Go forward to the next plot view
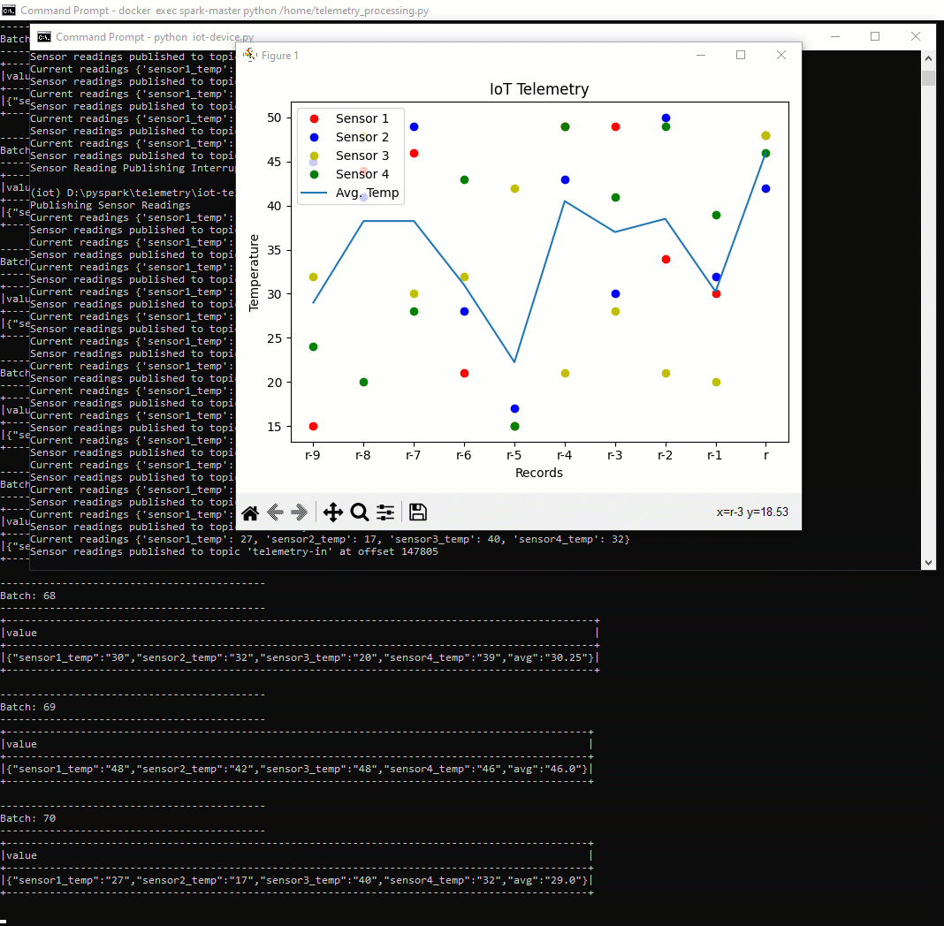944x926 pixels. (297, 512)
